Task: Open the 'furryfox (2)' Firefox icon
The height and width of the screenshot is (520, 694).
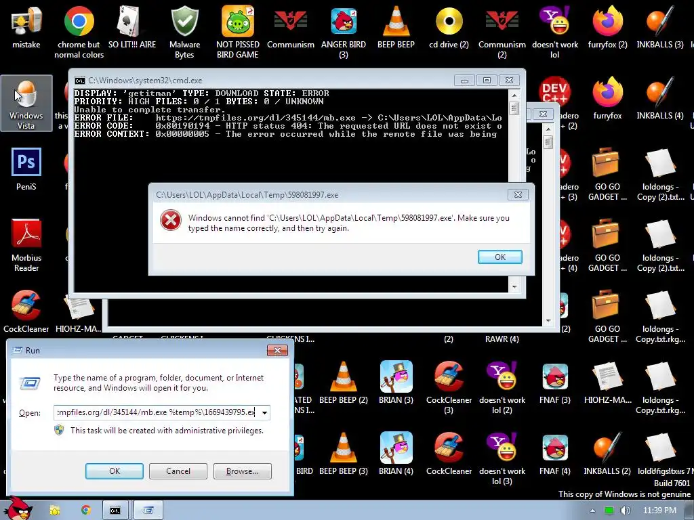Action: click(x=608, y=26)
